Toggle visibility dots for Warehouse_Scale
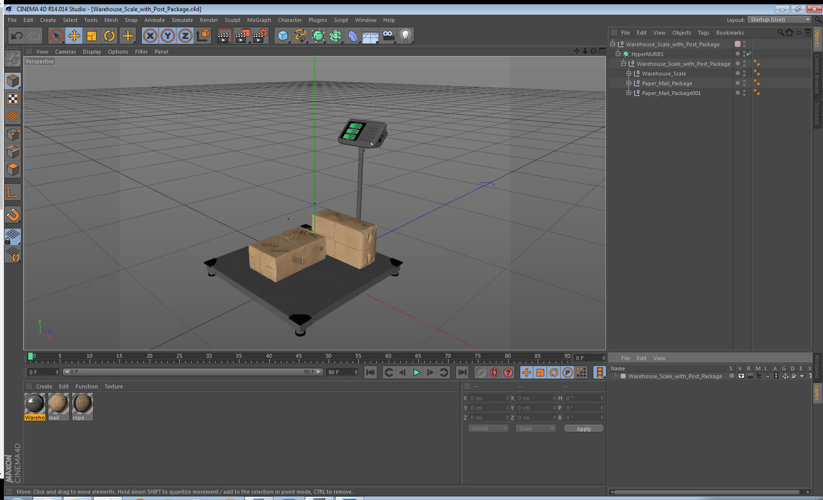 (x=744, y=73)
